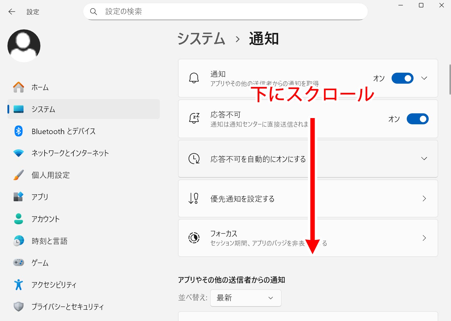
Task: Expand the 通知 section chevron
Action: tap(424, 78)
